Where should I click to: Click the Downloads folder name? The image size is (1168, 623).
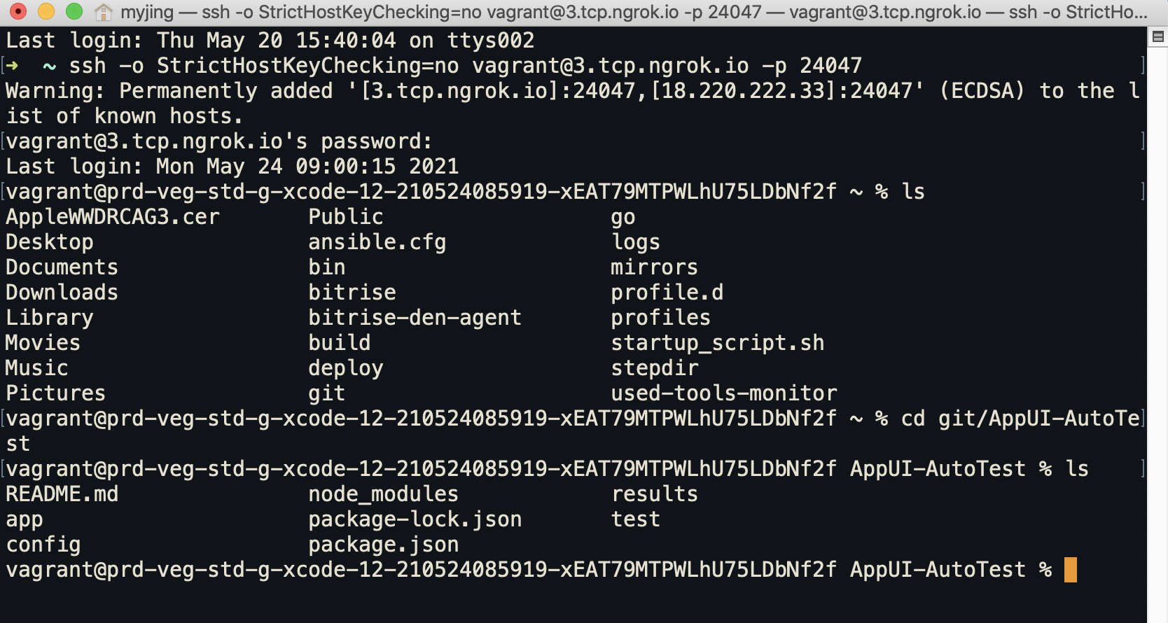tap(62, 293)
